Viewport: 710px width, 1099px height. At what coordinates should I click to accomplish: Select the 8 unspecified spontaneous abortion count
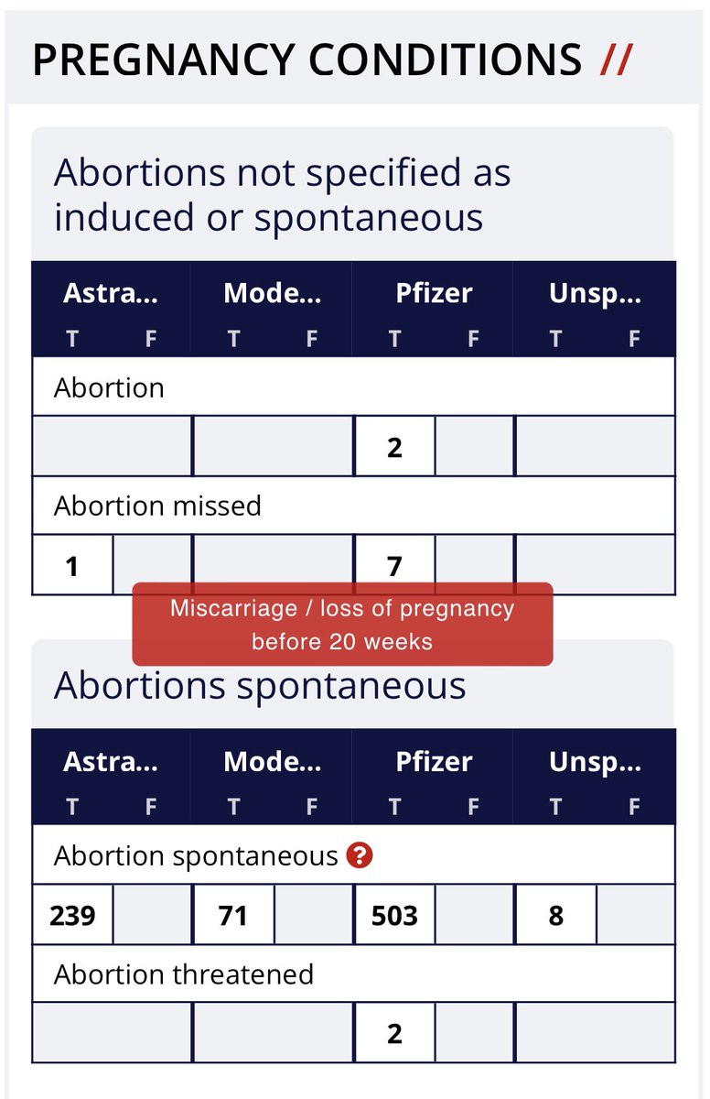coord(555,915)
